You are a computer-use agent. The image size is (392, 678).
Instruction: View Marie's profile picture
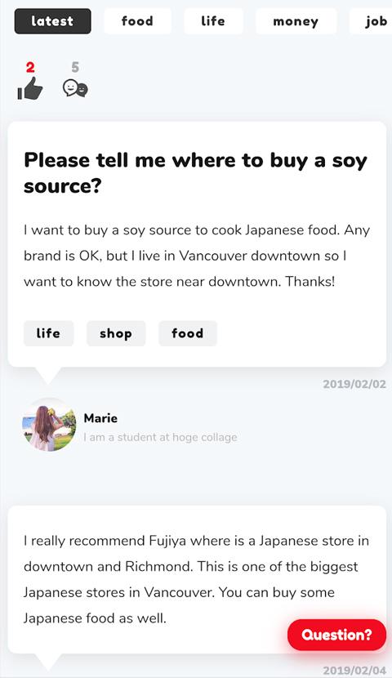click(49, 425)
